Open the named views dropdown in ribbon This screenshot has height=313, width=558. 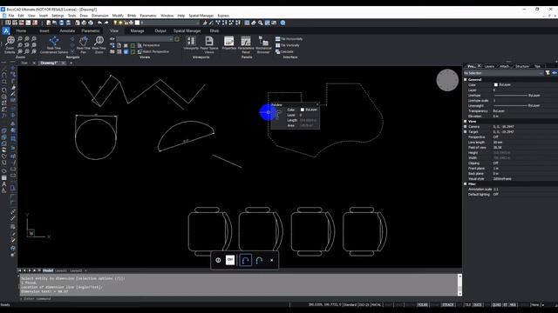pyautogui.click(x=145, y=38)
